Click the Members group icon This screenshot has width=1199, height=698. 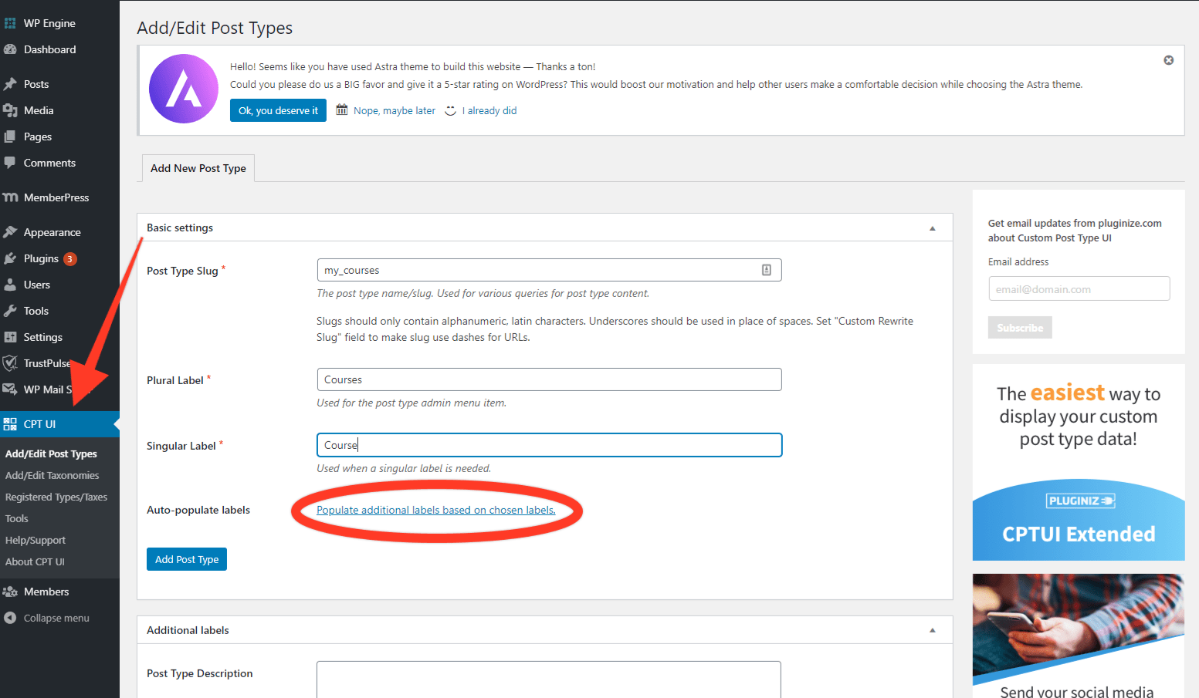click(10, 592)
